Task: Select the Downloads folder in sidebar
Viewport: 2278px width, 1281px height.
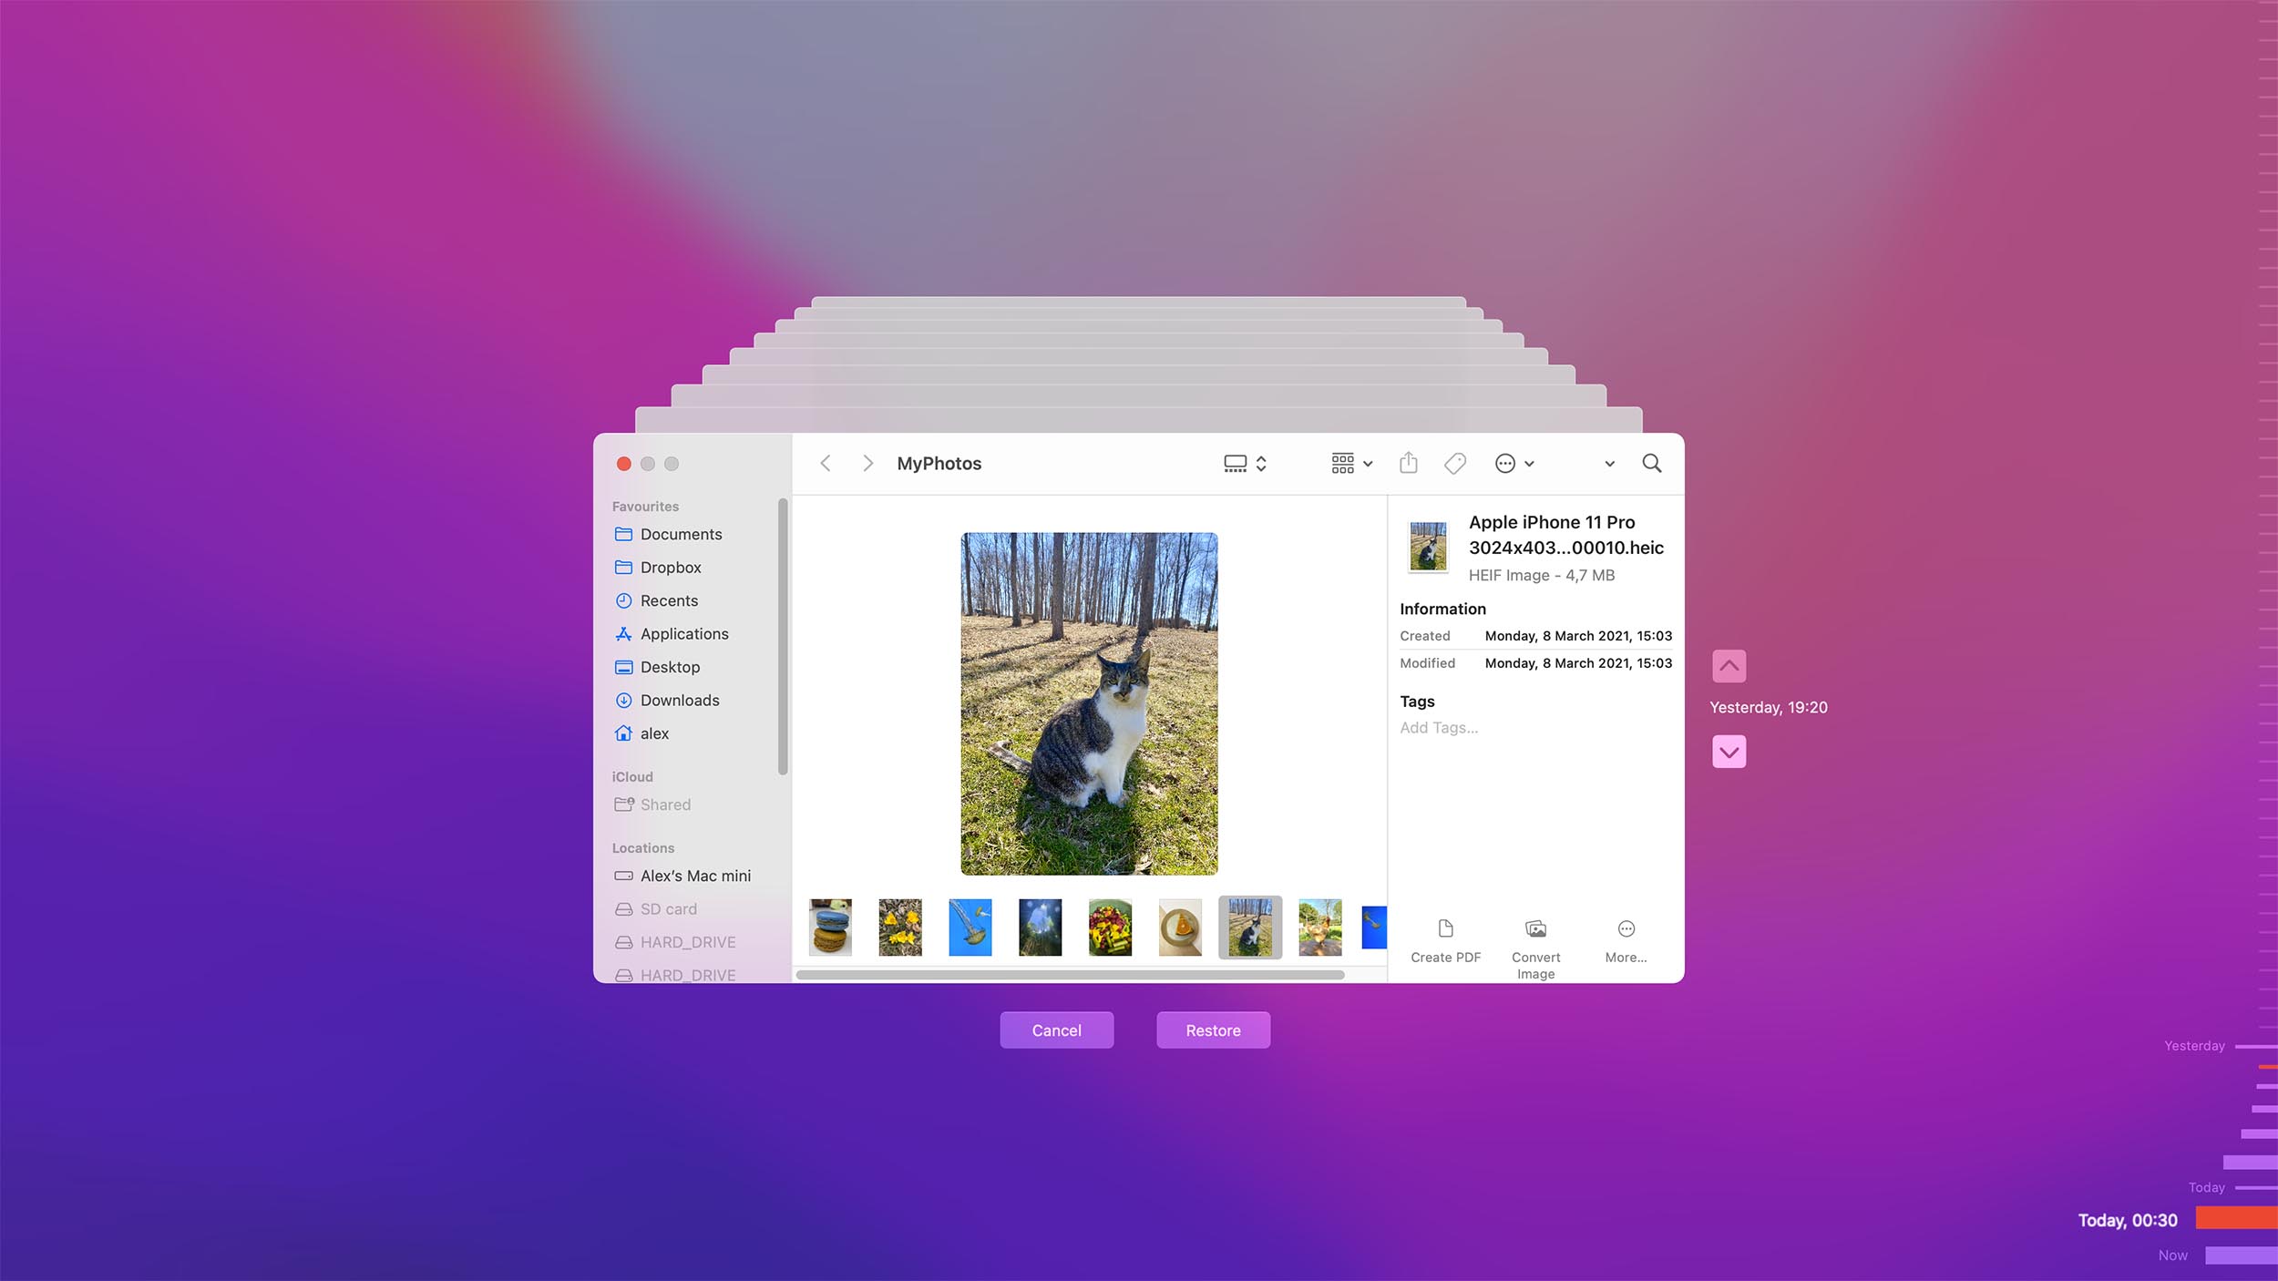Action: [x=679, y=699]
